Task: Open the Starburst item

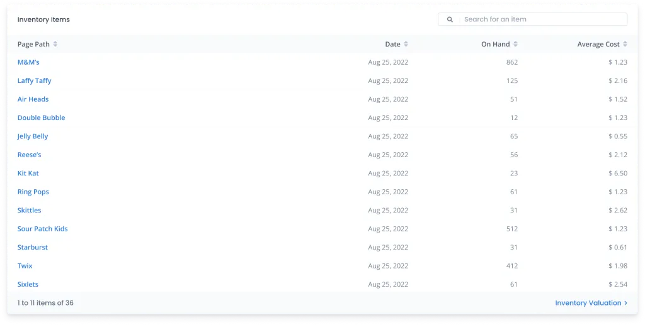Action: [x=33, y=247]
